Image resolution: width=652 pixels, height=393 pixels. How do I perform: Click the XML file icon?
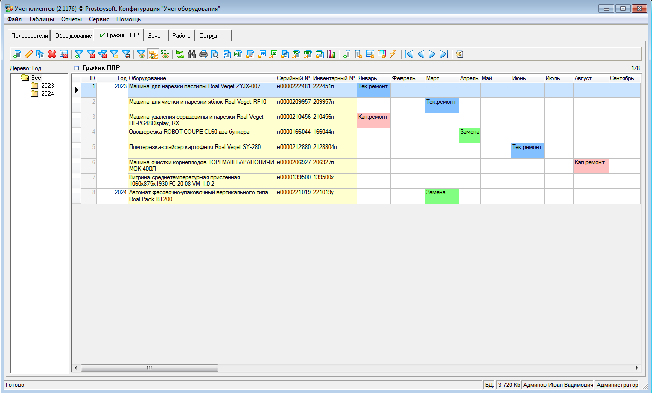click(319, 54)
